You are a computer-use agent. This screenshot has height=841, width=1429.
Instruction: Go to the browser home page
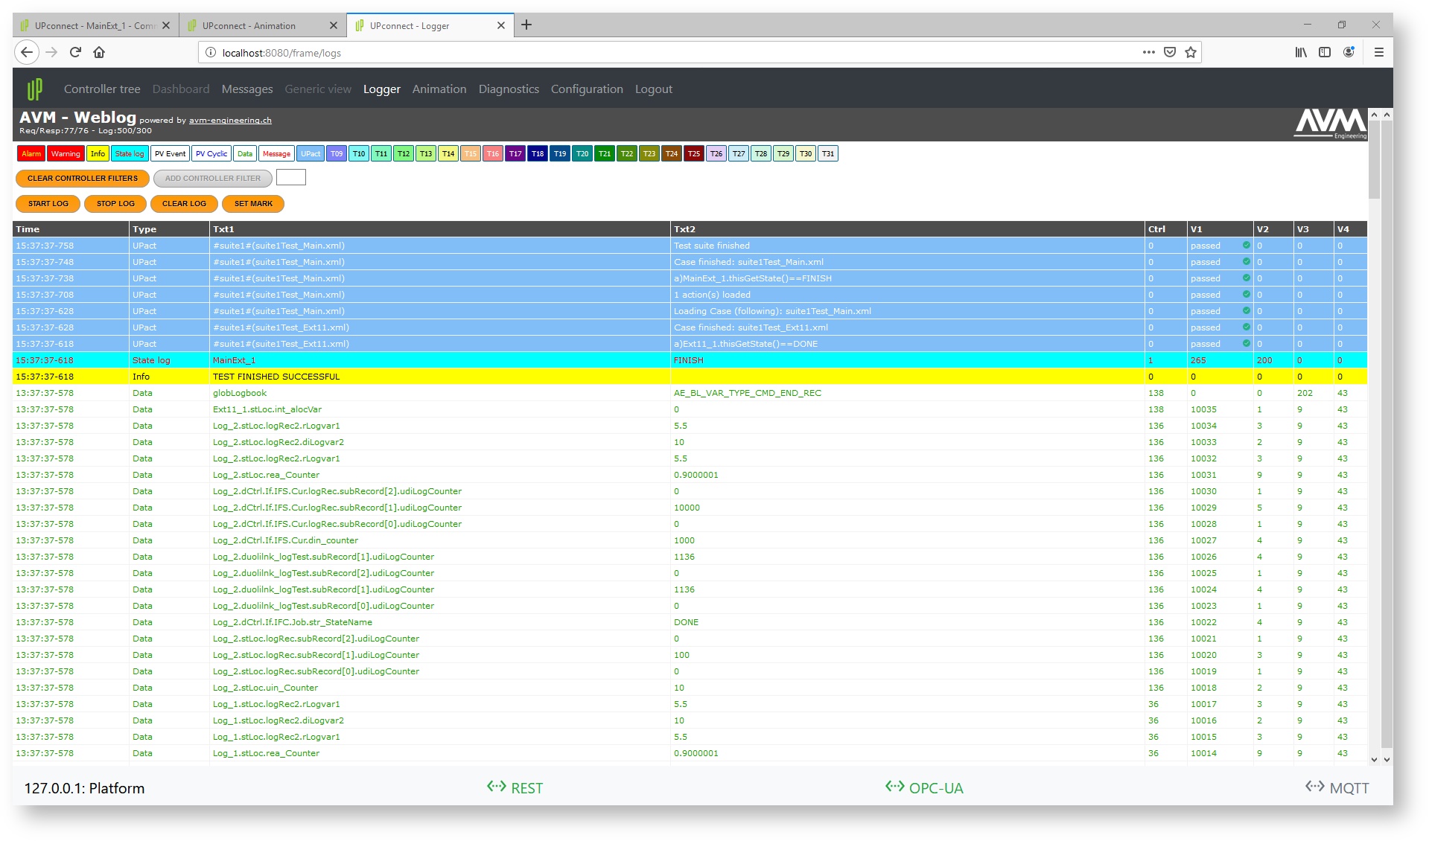99,52
